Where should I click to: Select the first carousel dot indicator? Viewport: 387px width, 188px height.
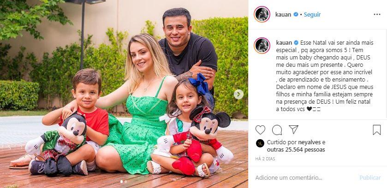pos(121,182)
